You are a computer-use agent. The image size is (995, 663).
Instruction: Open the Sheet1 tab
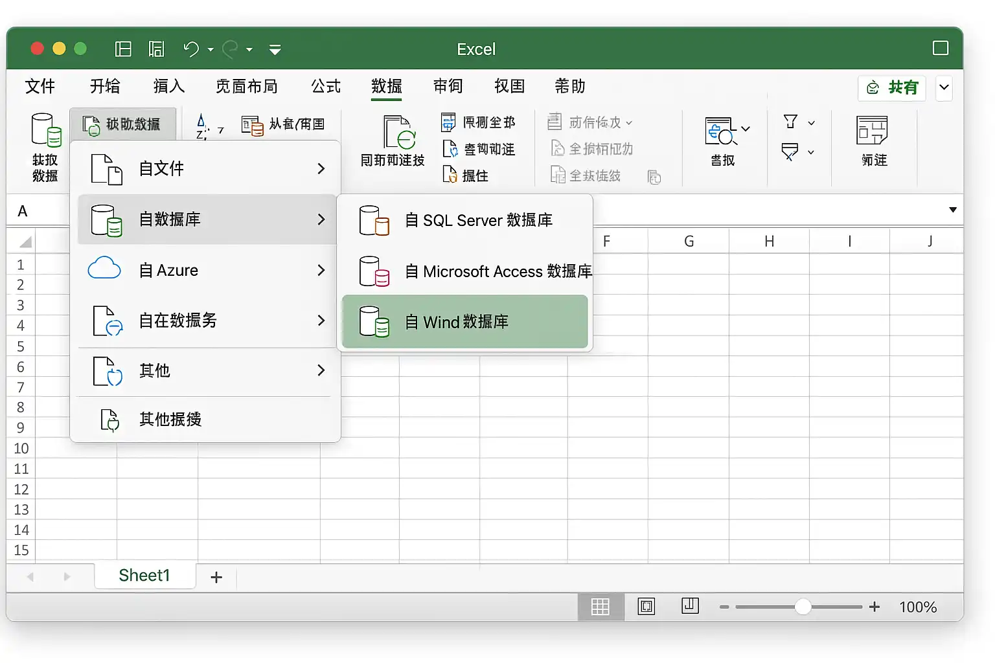click(144, 576)
